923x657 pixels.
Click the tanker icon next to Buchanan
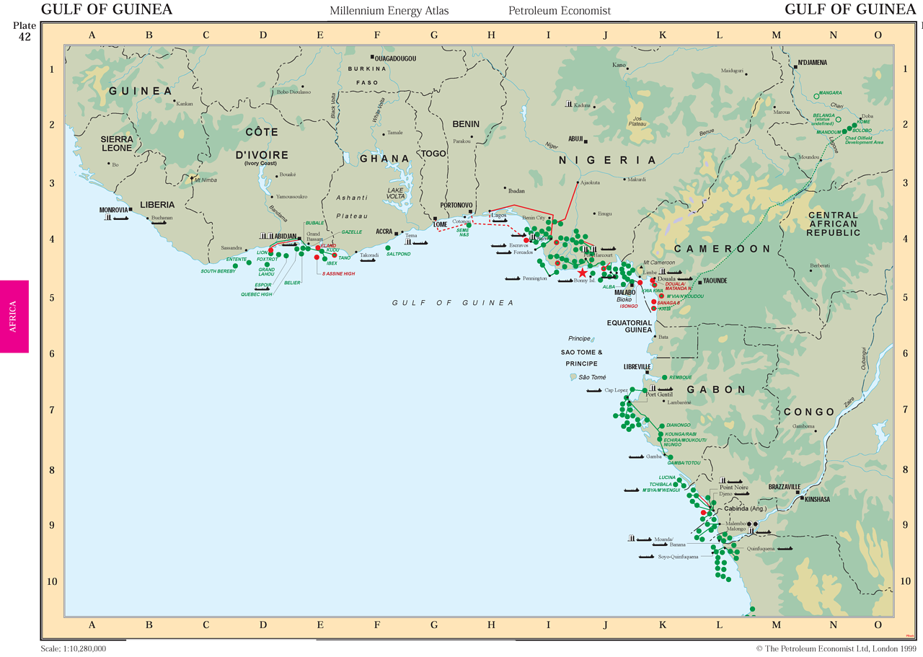click(x=160, y=224)
